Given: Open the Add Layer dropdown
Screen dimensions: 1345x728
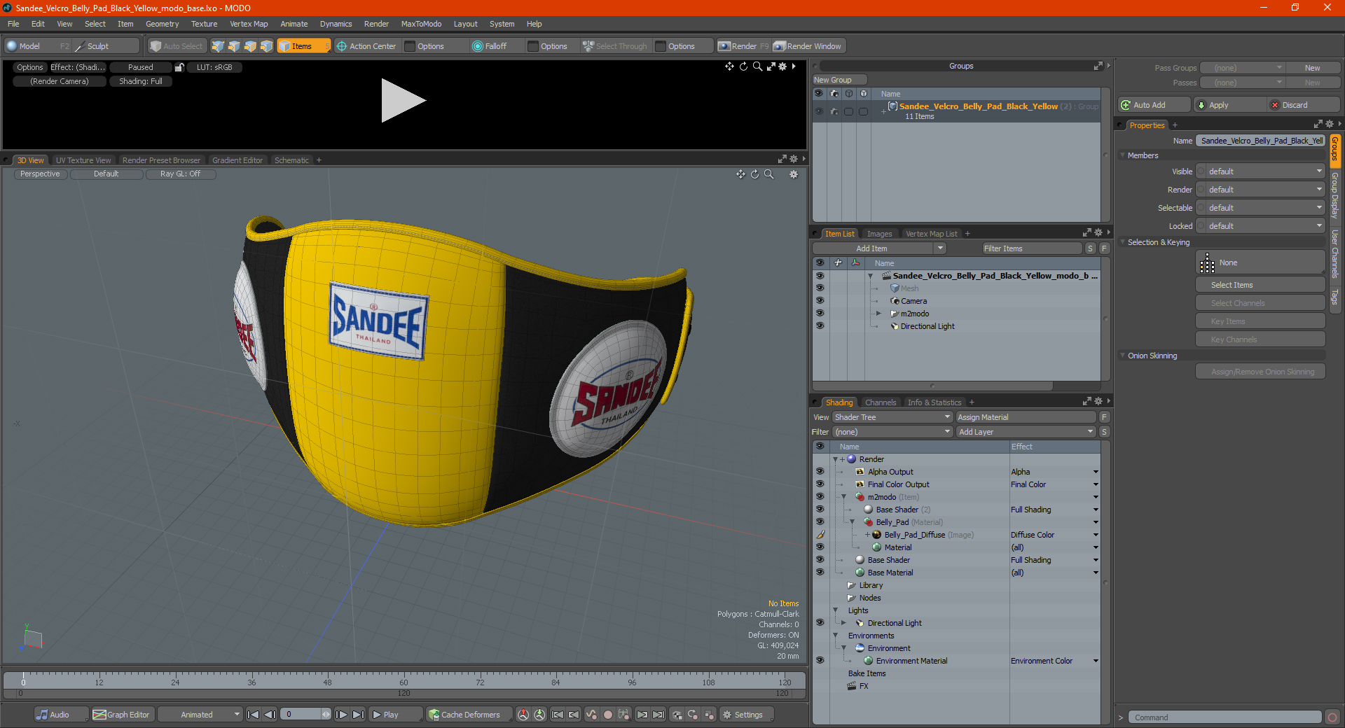Looking at the screenshot, I should click(x=1026, y=432).
